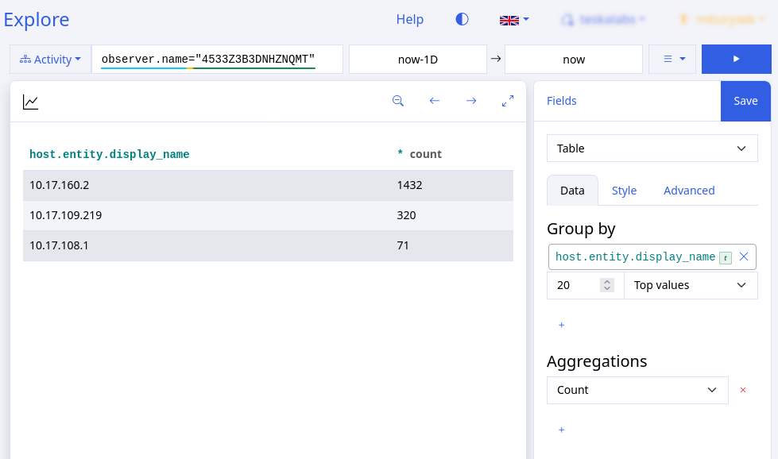
Task: Remove the host.entity.display_name group-by field
Action: [744, 256]
